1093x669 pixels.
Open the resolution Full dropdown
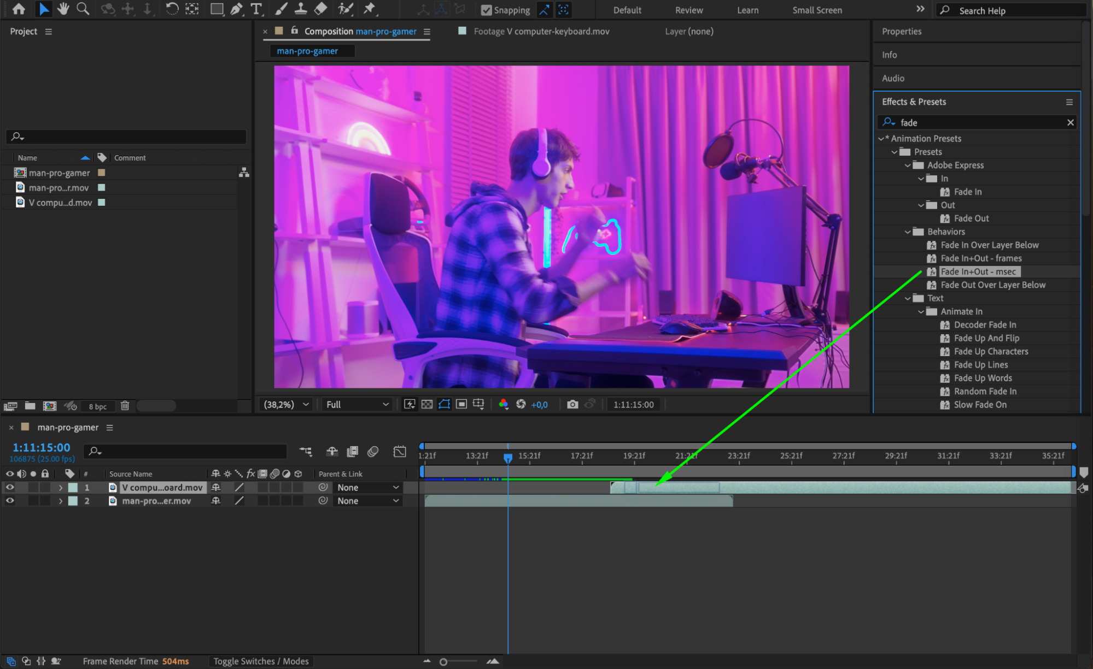click(x=357, y=404)
